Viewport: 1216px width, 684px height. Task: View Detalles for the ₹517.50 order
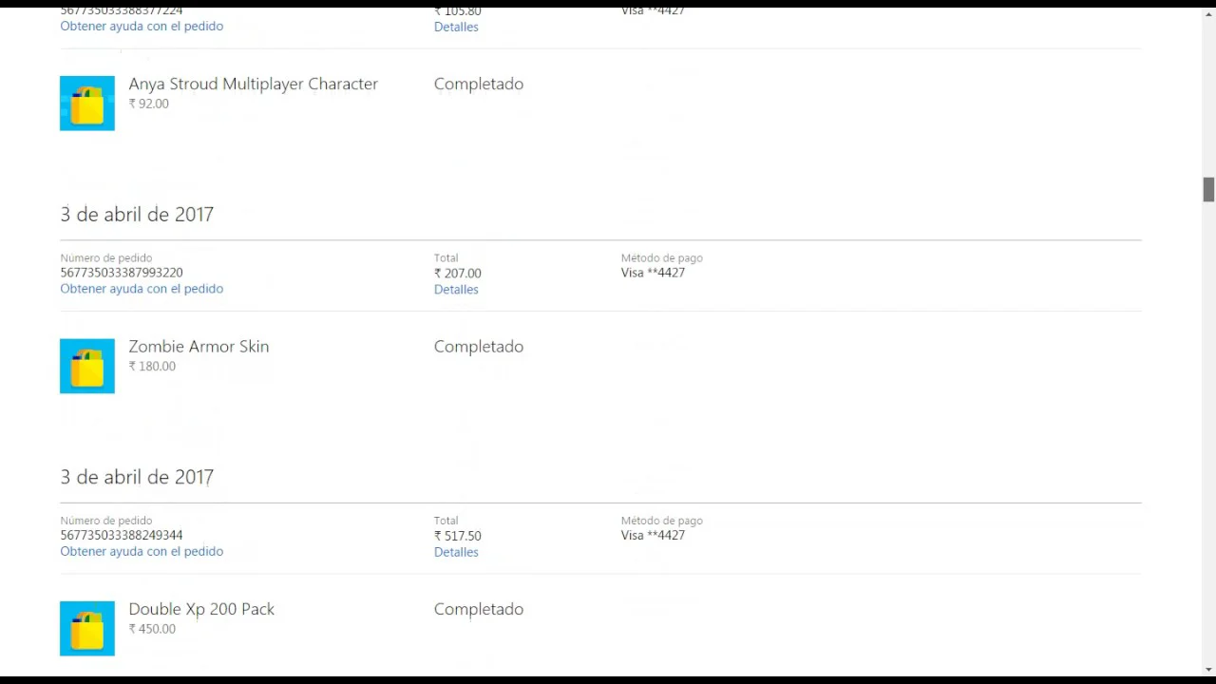pos(456,552)
